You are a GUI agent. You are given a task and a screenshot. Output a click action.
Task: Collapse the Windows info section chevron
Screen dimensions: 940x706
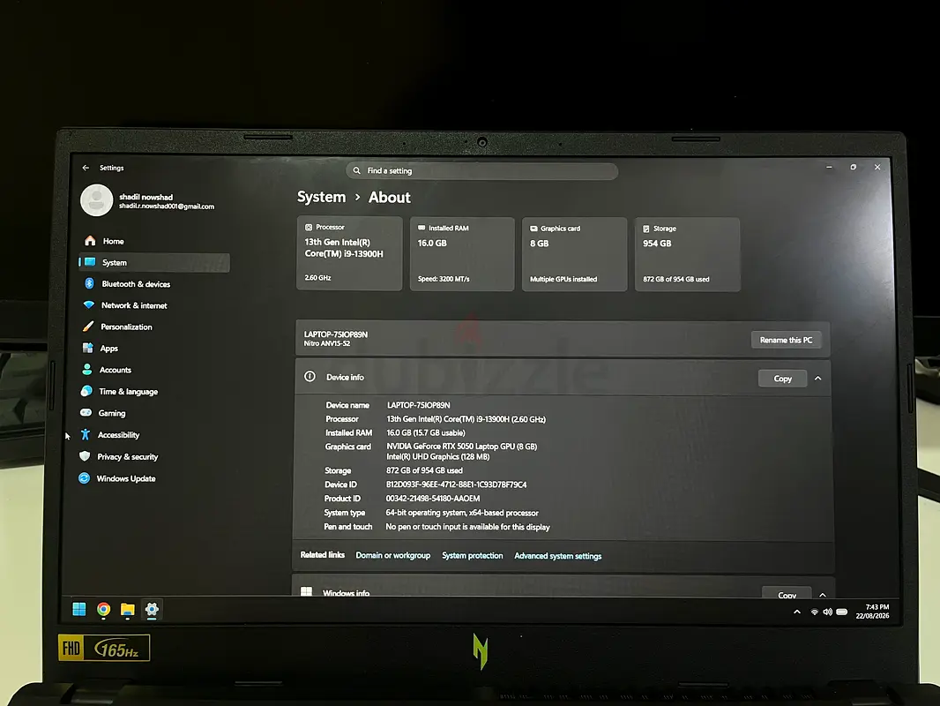tap(823, 595)
